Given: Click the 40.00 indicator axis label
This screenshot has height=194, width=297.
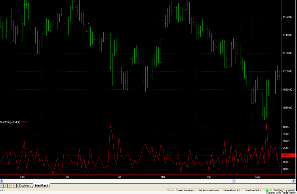Looking at the screenshot, I should [x=286, y=127].
